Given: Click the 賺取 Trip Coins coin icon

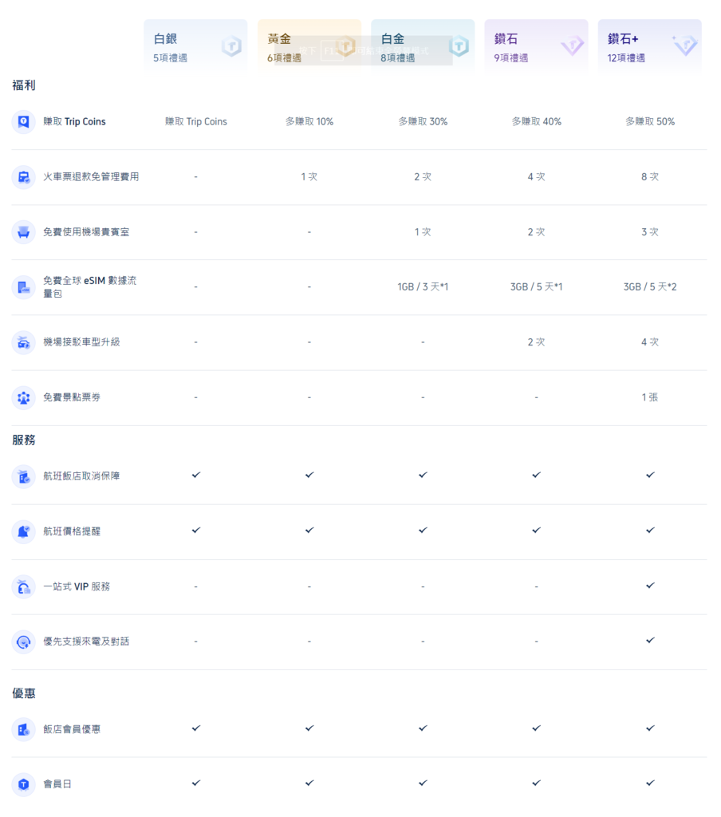Looking at the screenshot, I should [24, 121].
